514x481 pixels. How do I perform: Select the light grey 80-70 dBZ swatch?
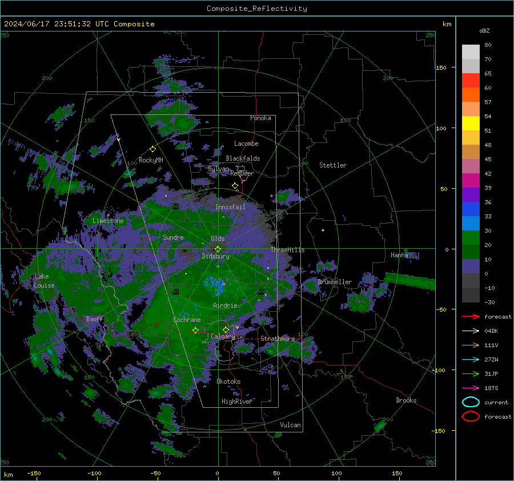click(471, 51)
